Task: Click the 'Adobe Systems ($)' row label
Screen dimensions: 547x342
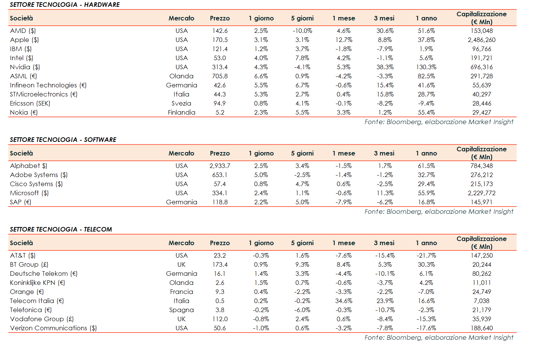Action: (39, 175)
